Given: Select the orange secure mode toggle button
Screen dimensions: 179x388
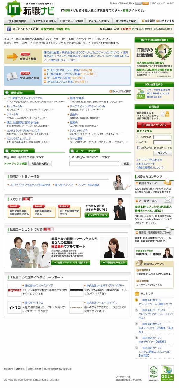Looking at the screenshot, I should click(x=146, y=3).
